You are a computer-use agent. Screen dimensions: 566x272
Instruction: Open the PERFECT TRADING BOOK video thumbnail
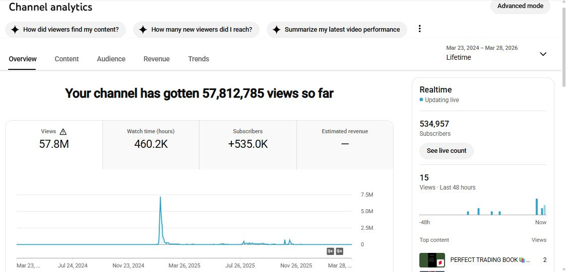coord(432,260)
